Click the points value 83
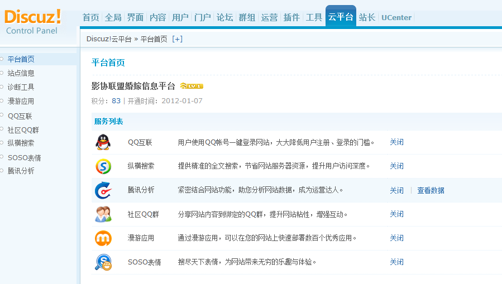The image size is (502, 284). 116,101
